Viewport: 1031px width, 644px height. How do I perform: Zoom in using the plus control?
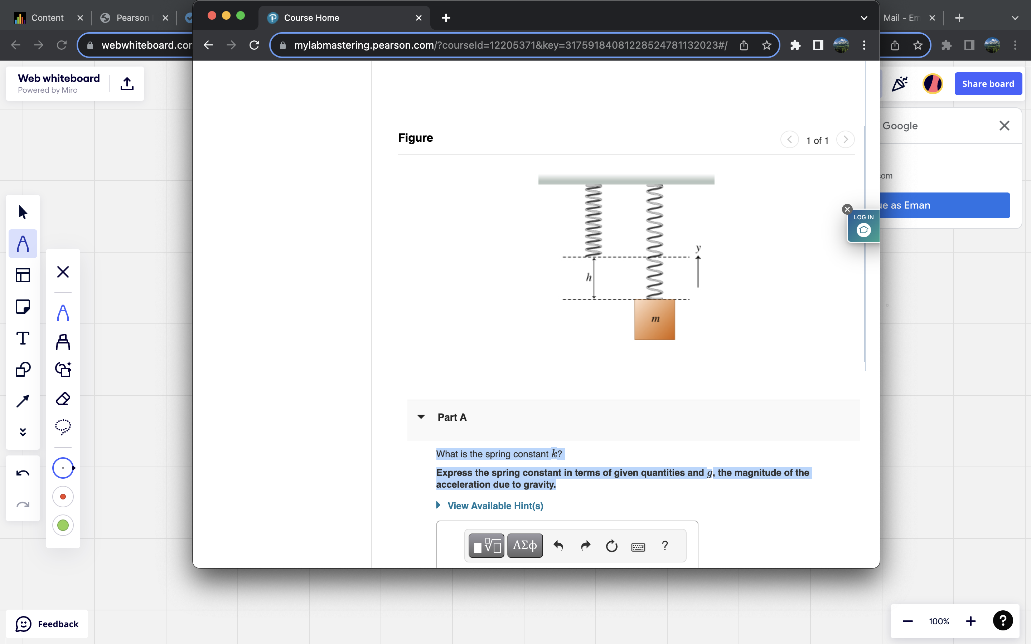[x=971, y=621]
